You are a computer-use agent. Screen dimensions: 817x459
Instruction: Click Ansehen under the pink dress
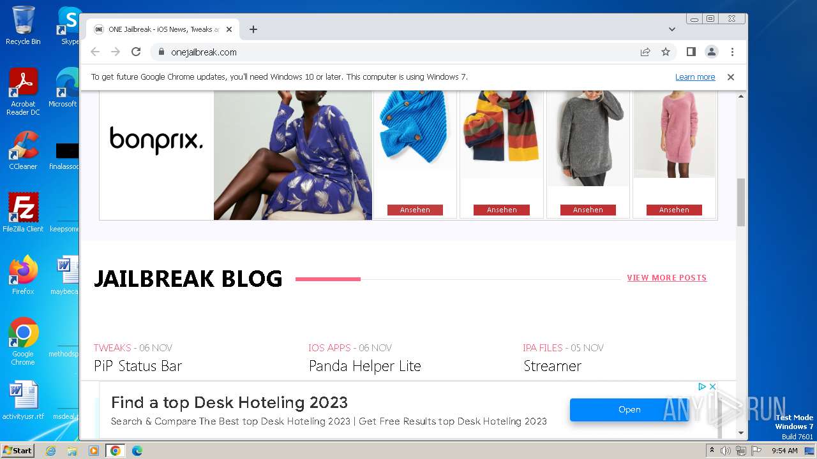coord(674,210)
